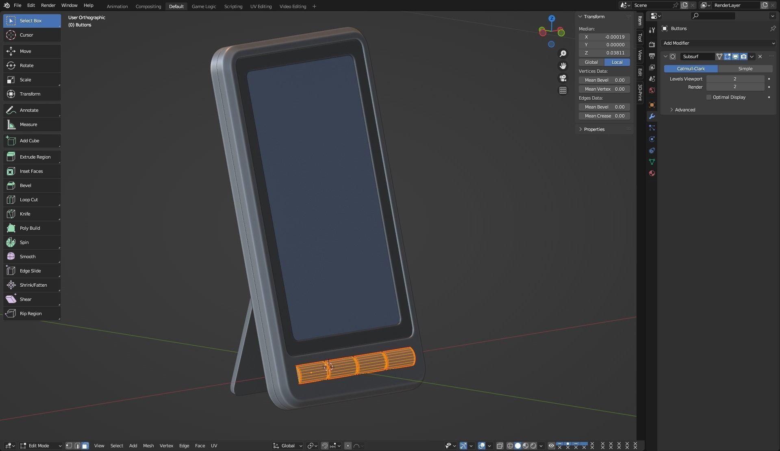The width and height of the screenshot is (780, 451).
Task: Choose the Rotate tool
Action: [32, 65]
